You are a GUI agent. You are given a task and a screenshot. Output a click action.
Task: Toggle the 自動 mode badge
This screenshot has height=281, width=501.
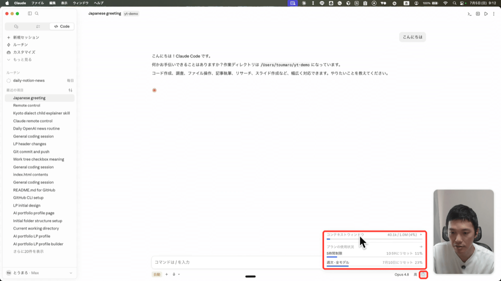tap(157, 274)
